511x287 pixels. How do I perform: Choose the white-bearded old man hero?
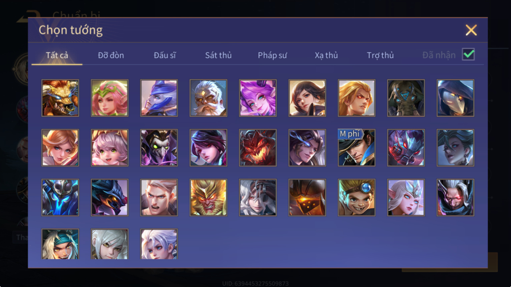tap(208, 98)
